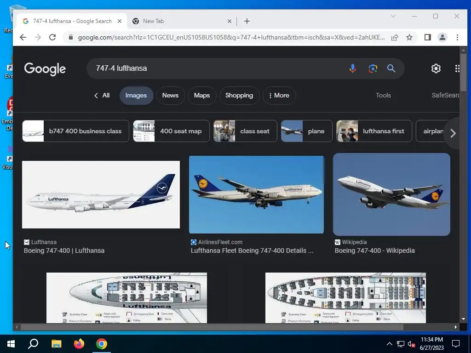Start voice search with the microphone
This screenshot has width=471, height=353.
[353, 68]
